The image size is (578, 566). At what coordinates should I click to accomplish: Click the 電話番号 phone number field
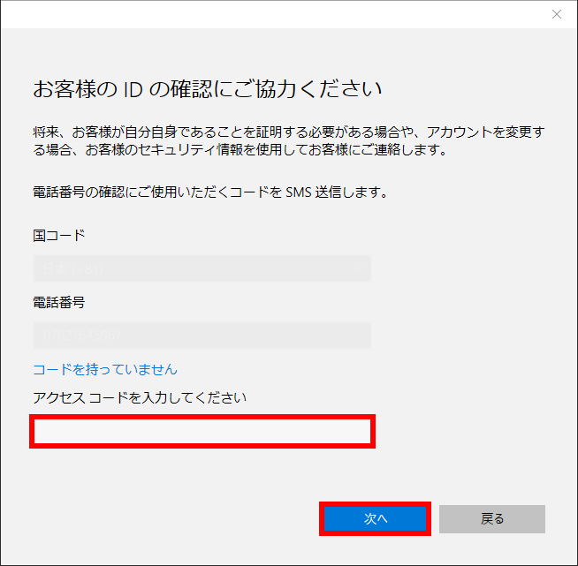coord(202,336)
